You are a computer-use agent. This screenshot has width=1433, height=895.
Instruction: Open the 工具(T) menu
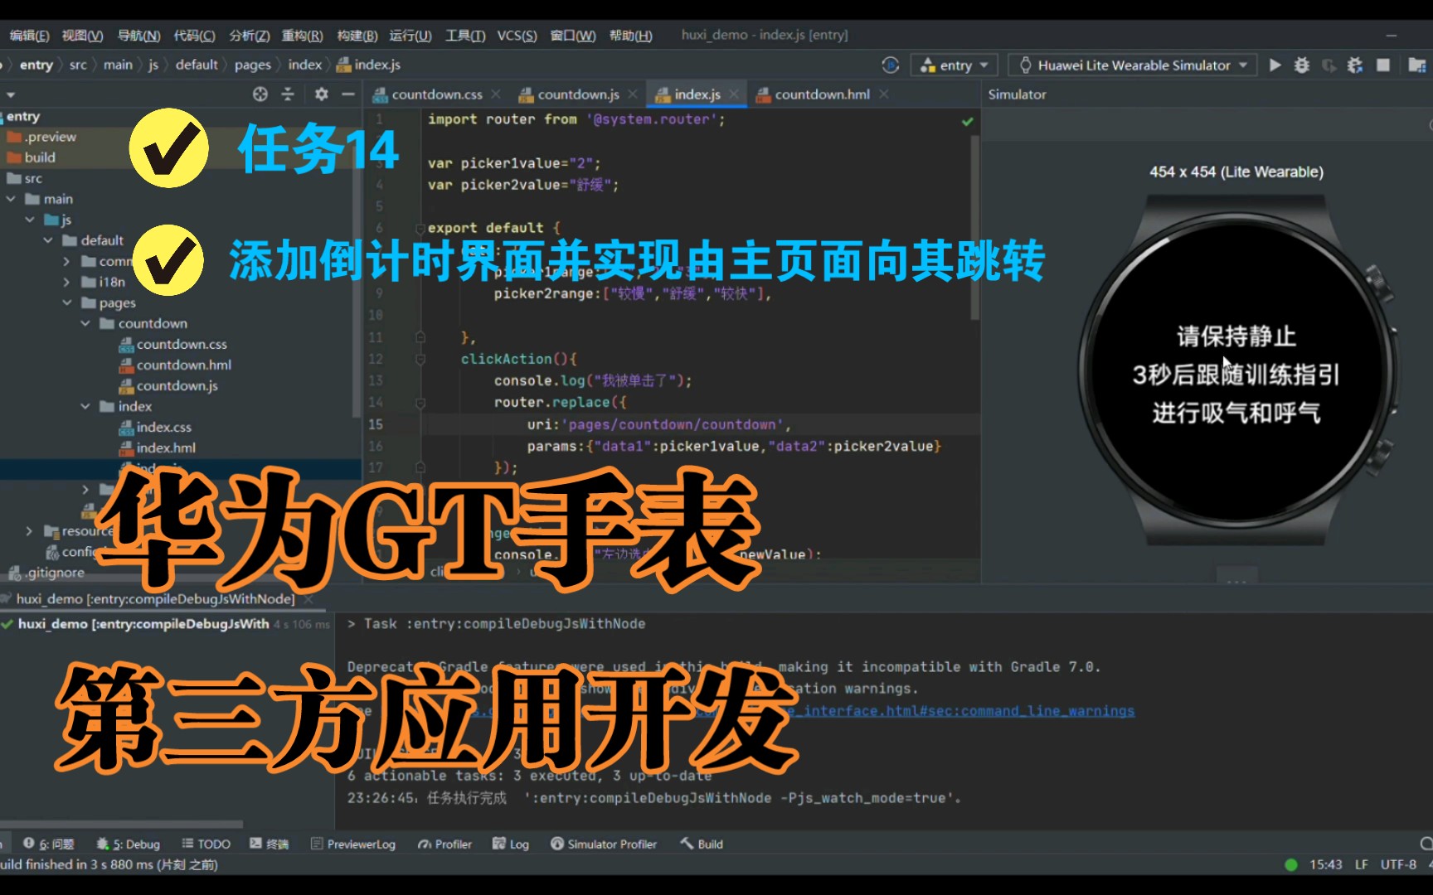tap(465, 35)
